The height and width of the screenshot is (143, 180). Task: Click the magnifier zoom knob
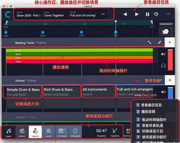click(166, 32)
